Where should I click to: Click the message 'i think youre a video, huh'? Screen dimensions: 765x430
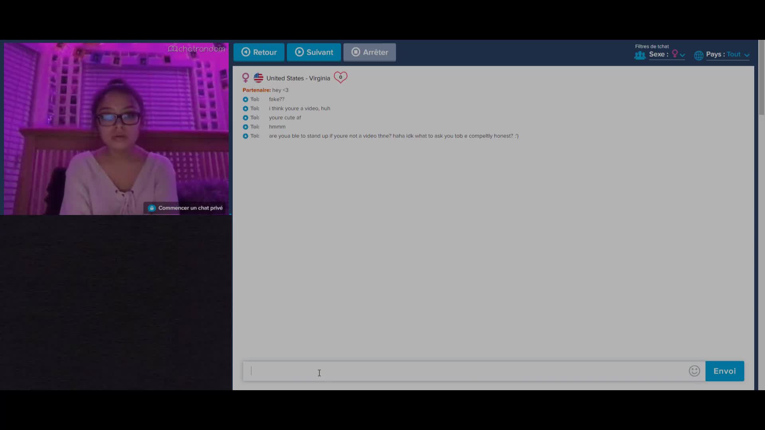[300, 108]
